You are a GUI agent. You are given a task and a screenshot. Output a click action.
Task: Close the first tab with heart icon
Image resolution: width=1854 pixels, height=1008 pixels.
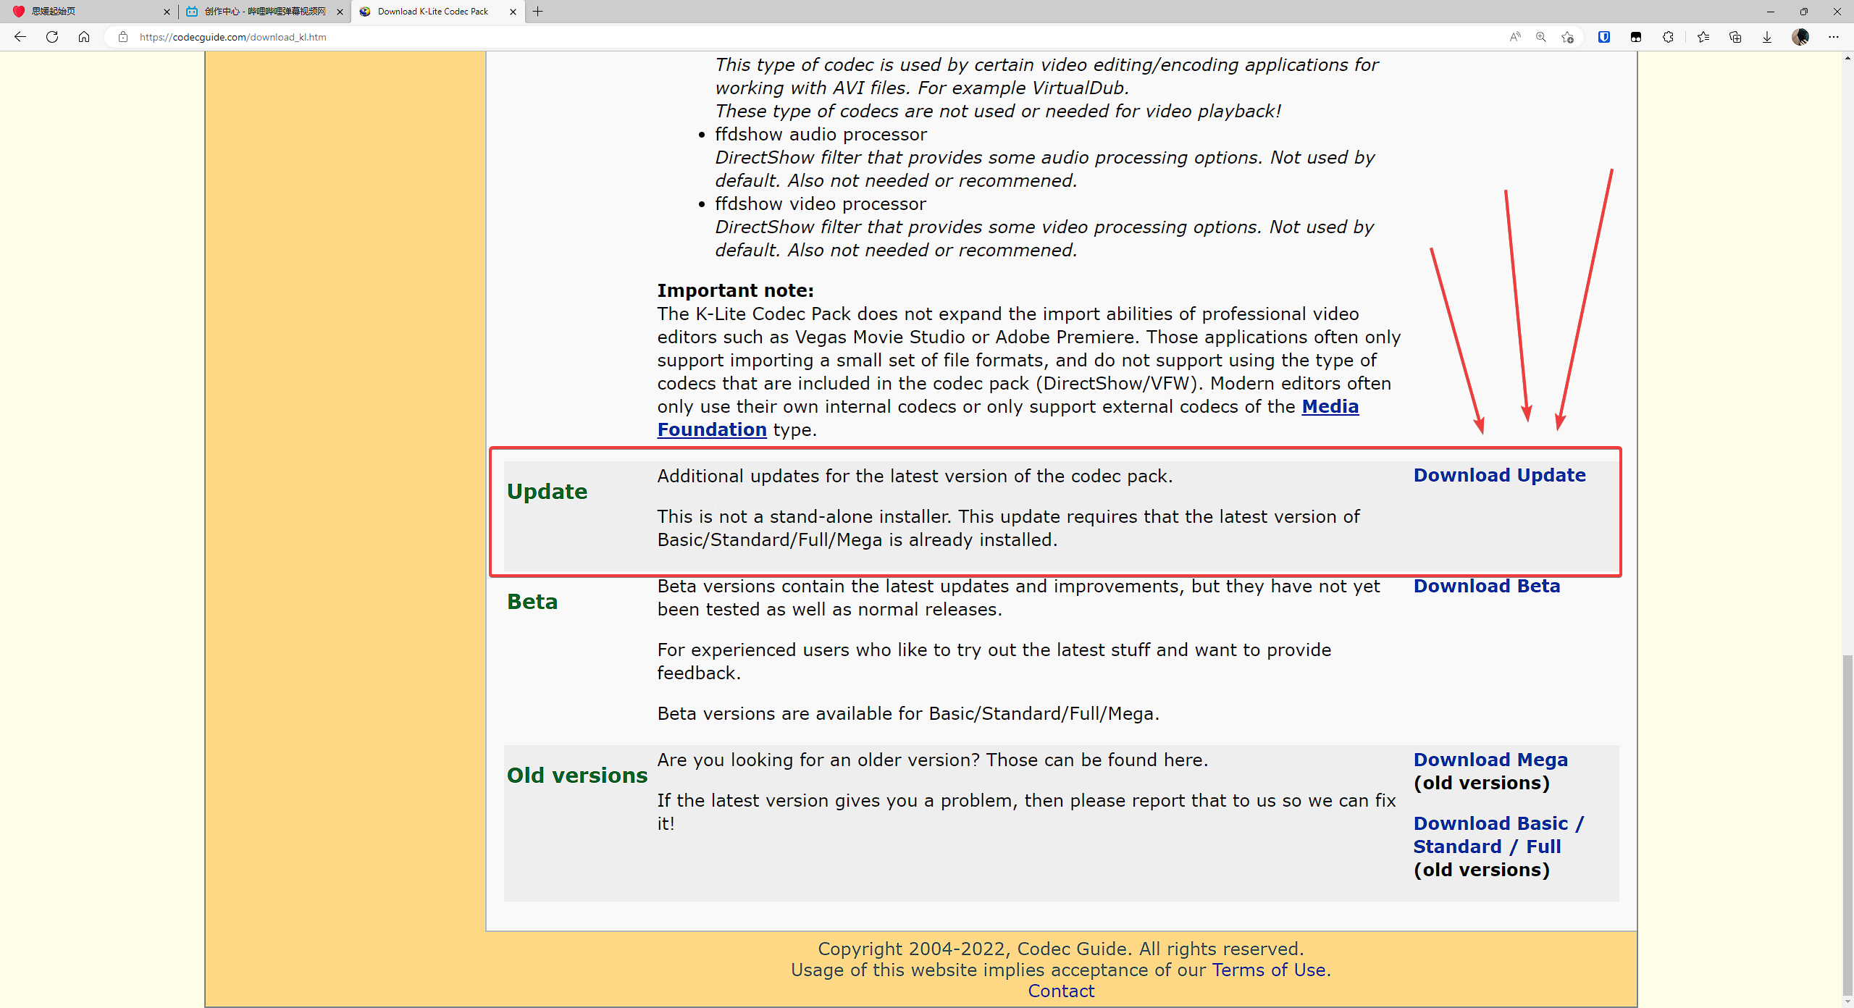coord(167,12)
